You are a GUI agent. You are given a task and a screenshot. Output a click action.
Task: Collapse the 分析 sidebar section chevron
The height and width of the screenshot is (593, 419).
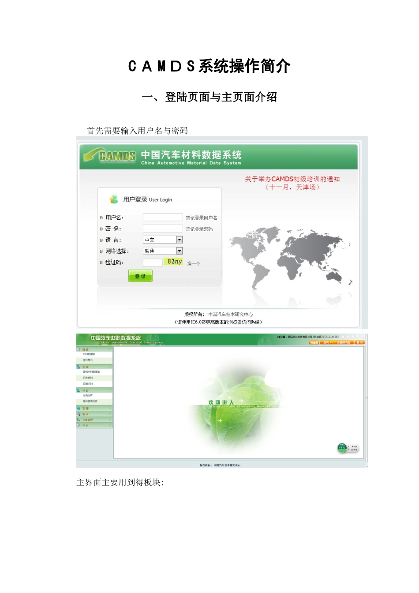coord(110,390)
